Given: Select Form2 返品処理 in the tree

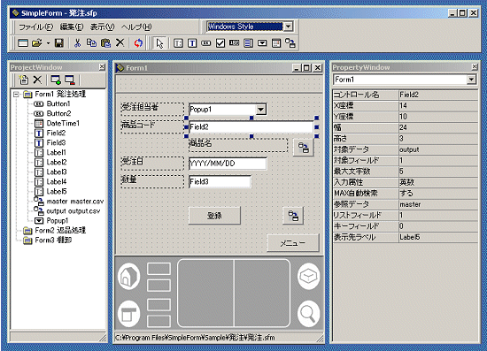Looking at the screenshot, I should 60,231.
